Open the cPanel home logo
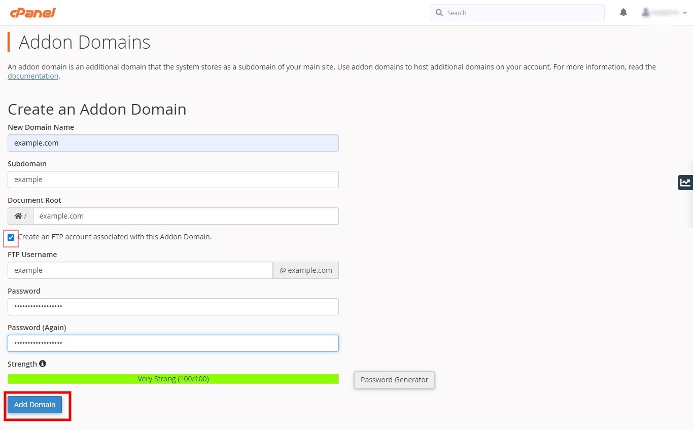This screenshot has height=430, width=693. click(x=32, y=13)
